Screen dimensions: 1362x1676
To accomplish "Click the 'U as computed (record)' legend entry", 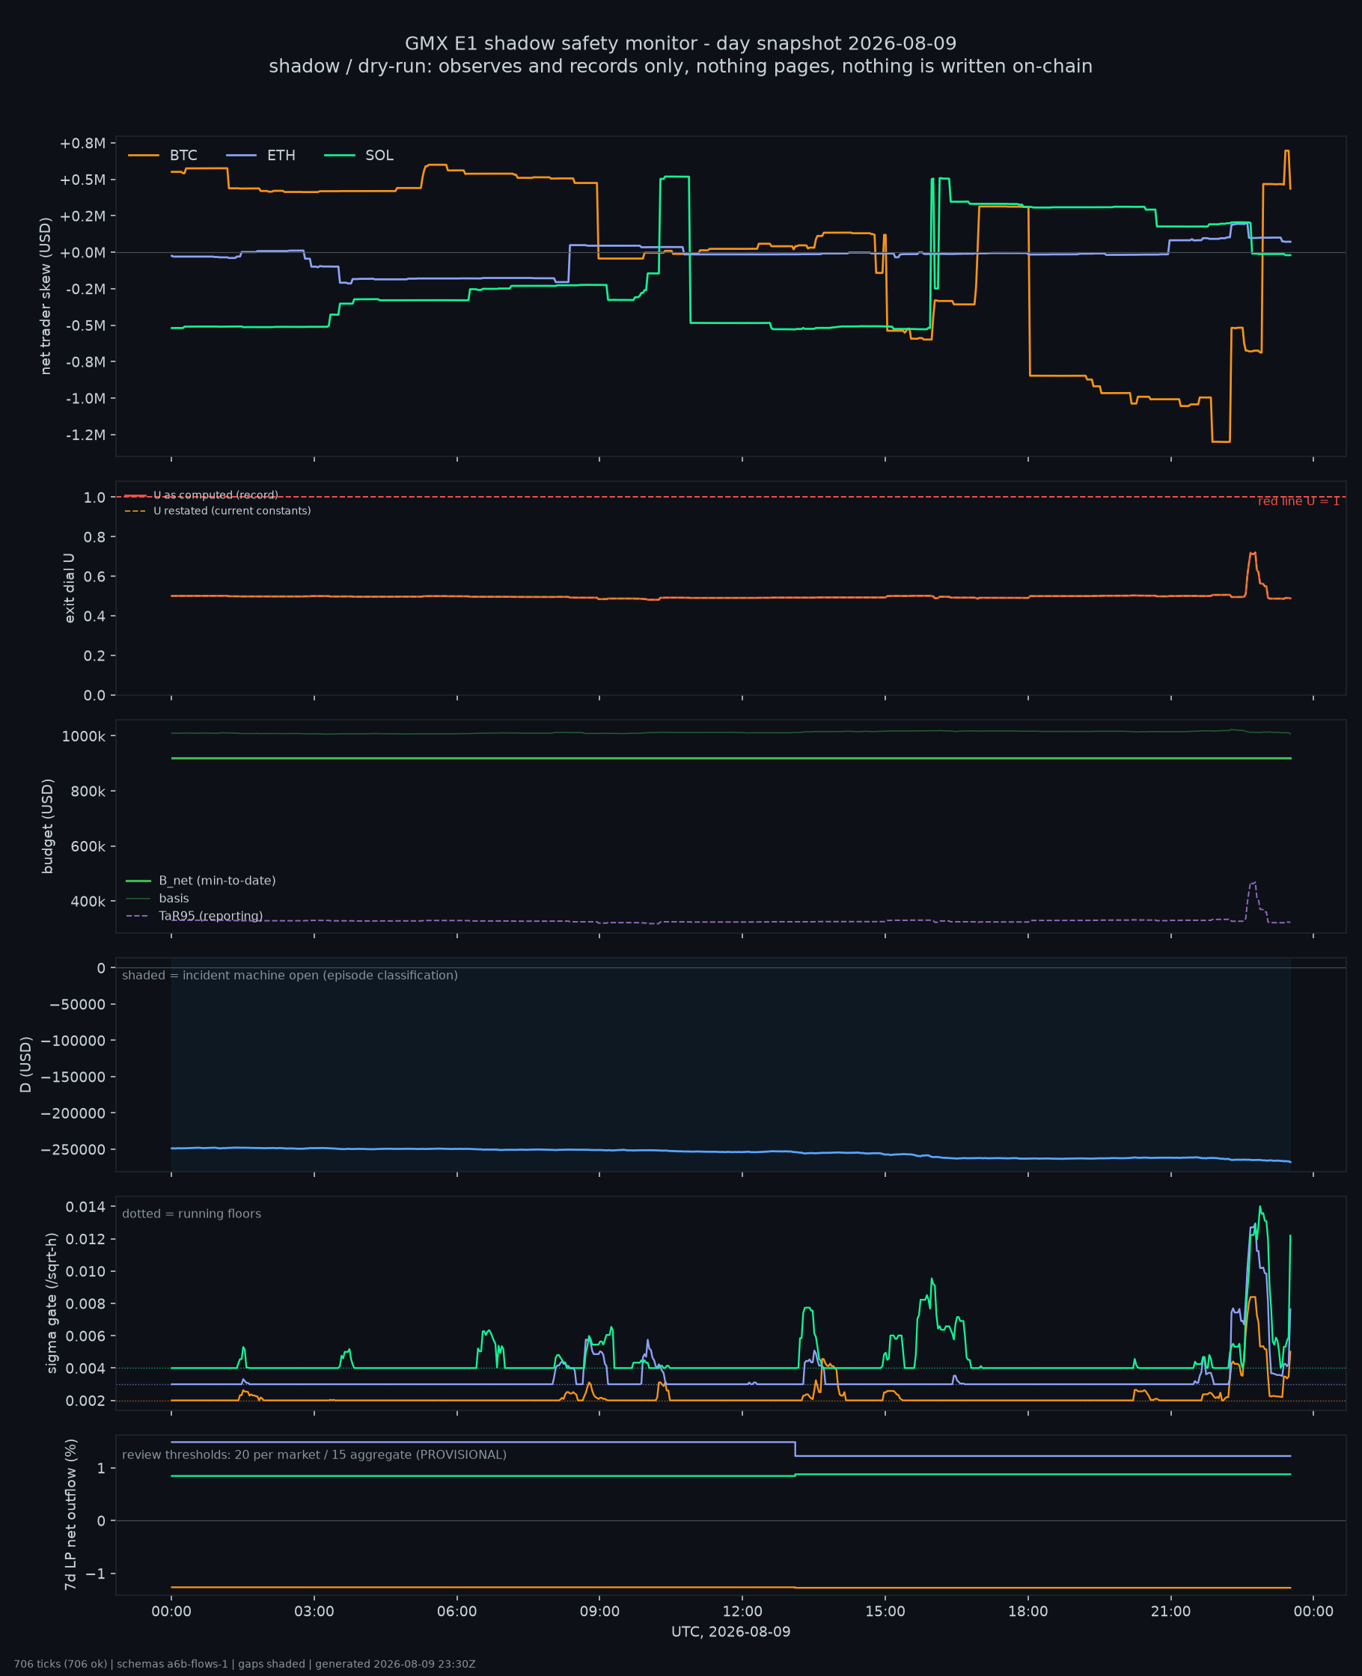I will click(216, 495).
